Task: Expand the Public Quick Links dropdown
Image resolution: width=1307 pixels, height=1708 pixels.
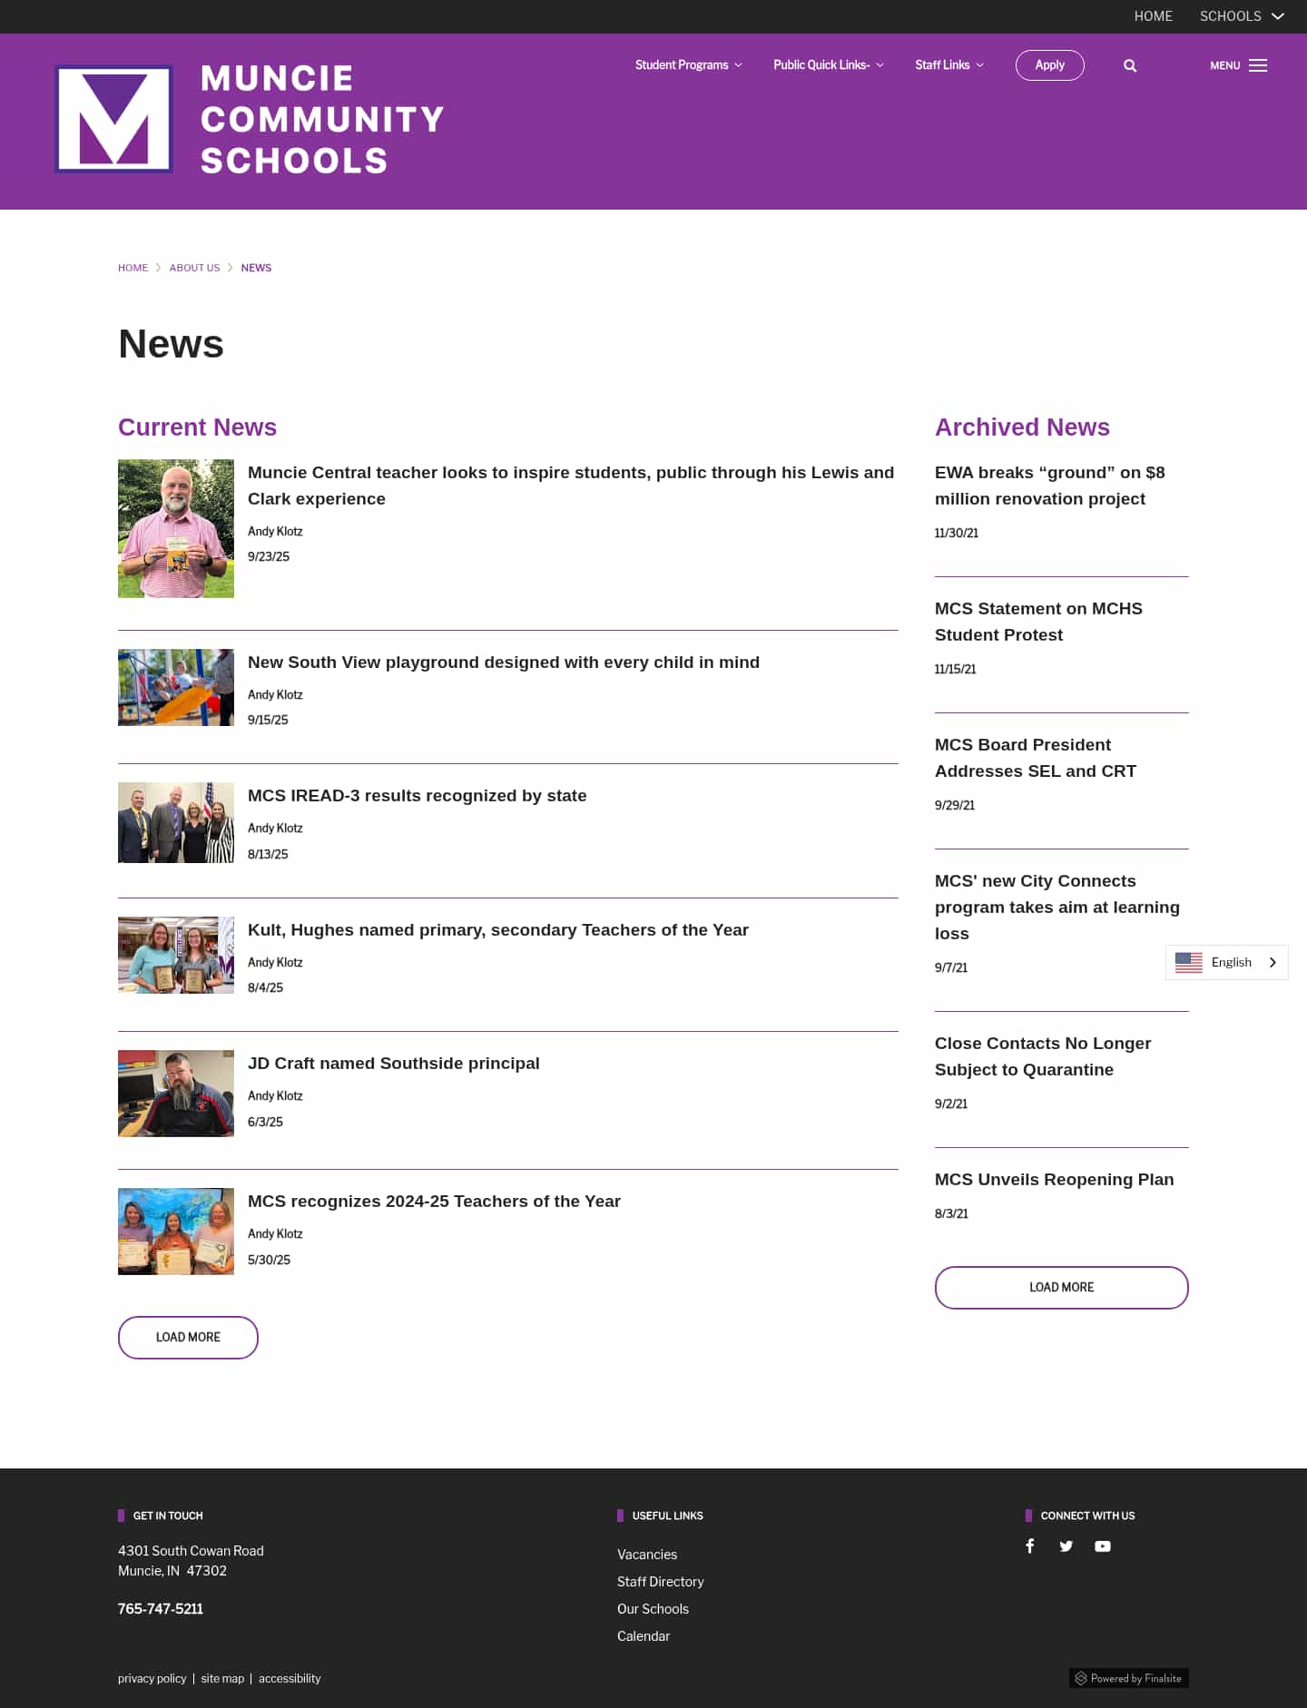Action: (x=828, y=65)
